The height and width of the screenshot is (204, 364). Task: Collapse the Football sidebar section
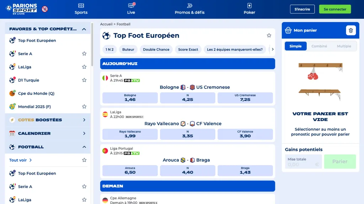85,147
